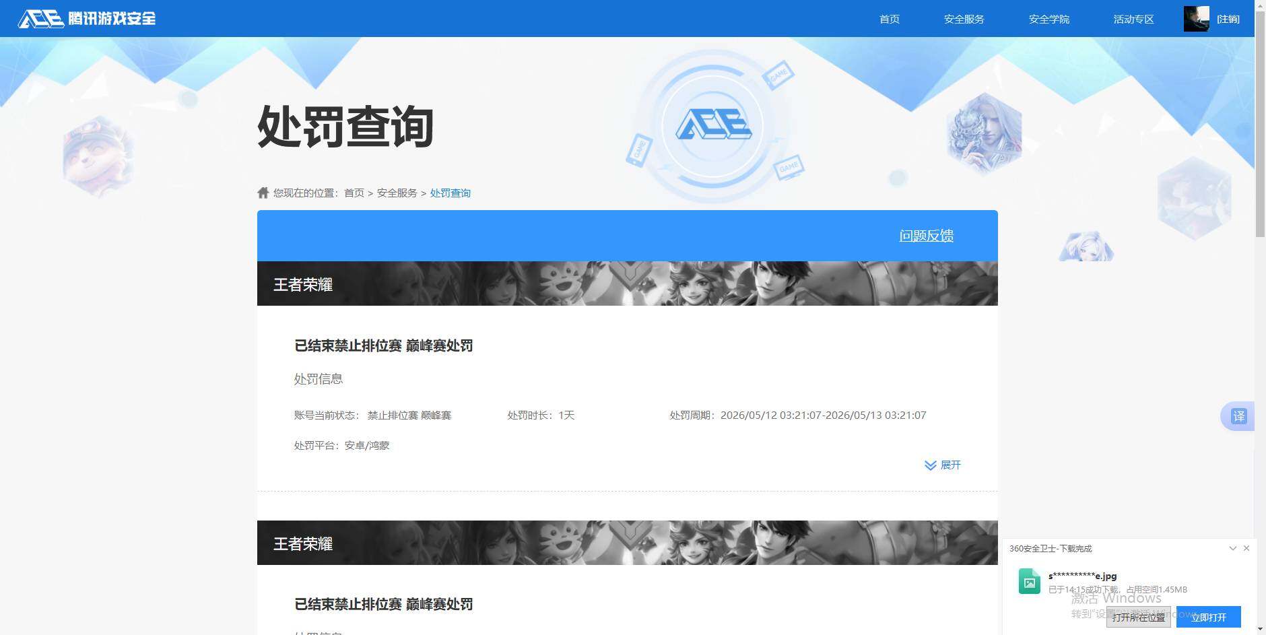1266x635 pixels.
Task: Open 活动专区 navigation menu
Action: tap(1133, 19)
